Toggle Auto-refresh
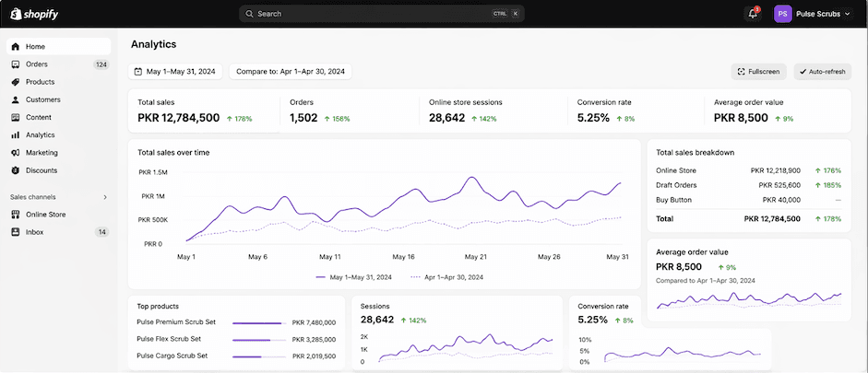 tap(822, 71)
